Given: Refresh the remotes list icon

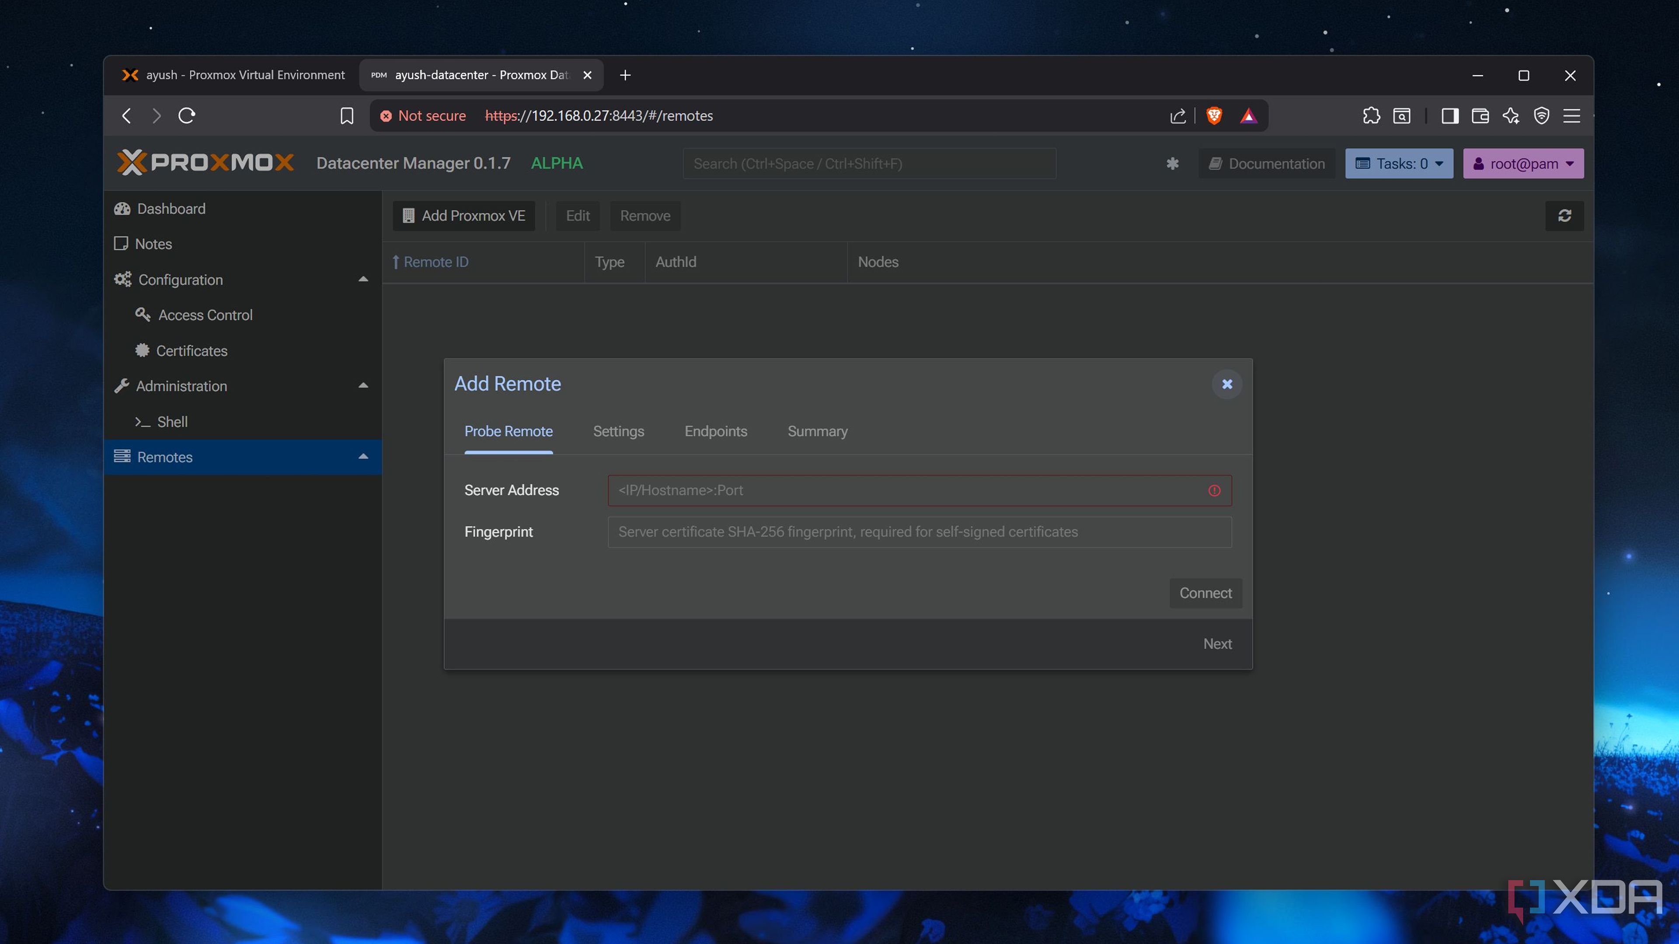Looking at the screenshot, I should coord(1564,215).
